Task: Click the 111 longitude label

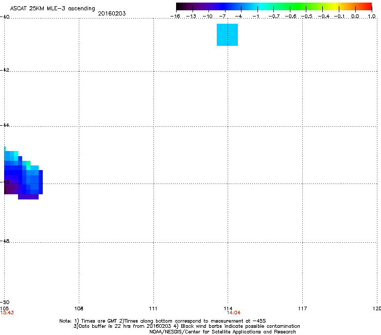Action: [x=153, y=309]
